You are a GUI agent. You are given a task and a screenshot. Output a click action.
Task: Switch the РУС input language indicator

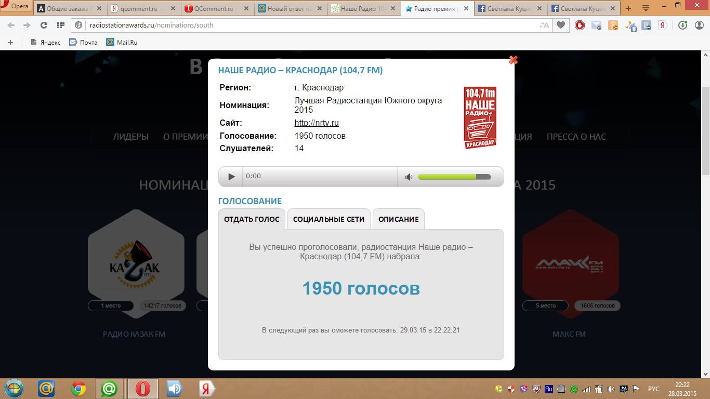coord(654,389)
